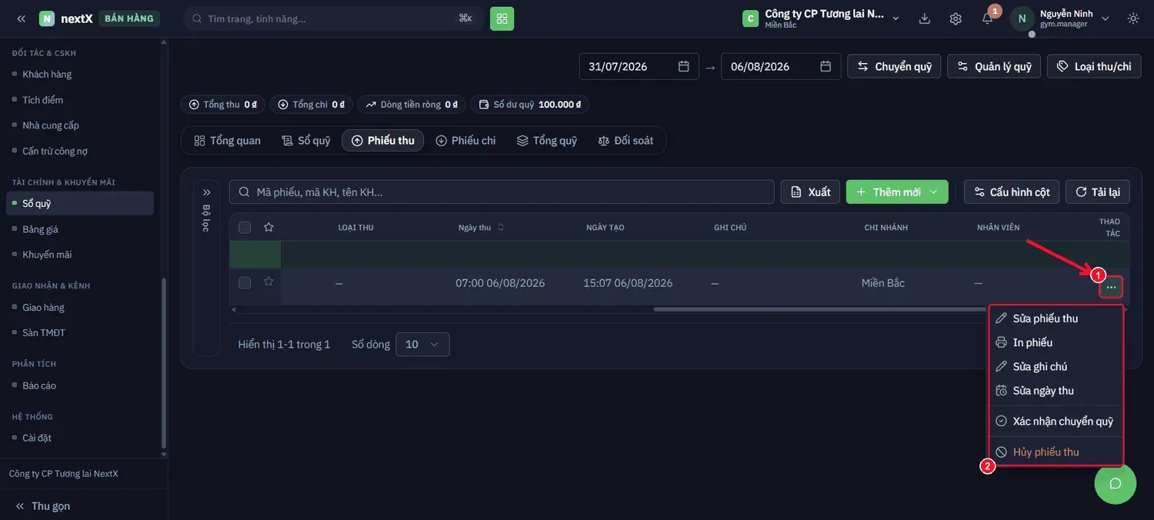The width and height of the screenshot is (1154, 520).
Task: Open Báo cáo in the sidebar
Action: 39,386
